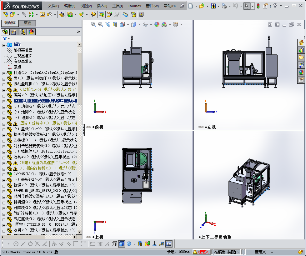The width and height of the screenshot is (306, 256).
Task: Open the DisplayManager tab icon
Action: (31, 32)
